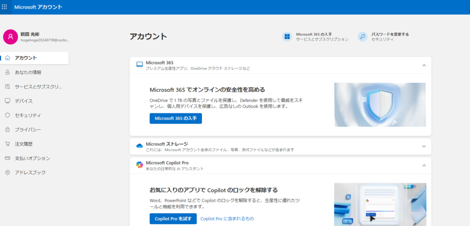
Task: Click the Copilot Pro promotional illustration
Action: click(380, 204)
